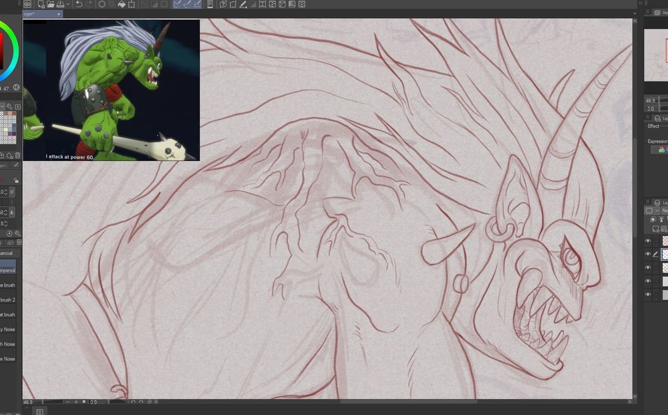668x415 pixels.
Task: Click the red square in color wheel
Action: point(1,51)
